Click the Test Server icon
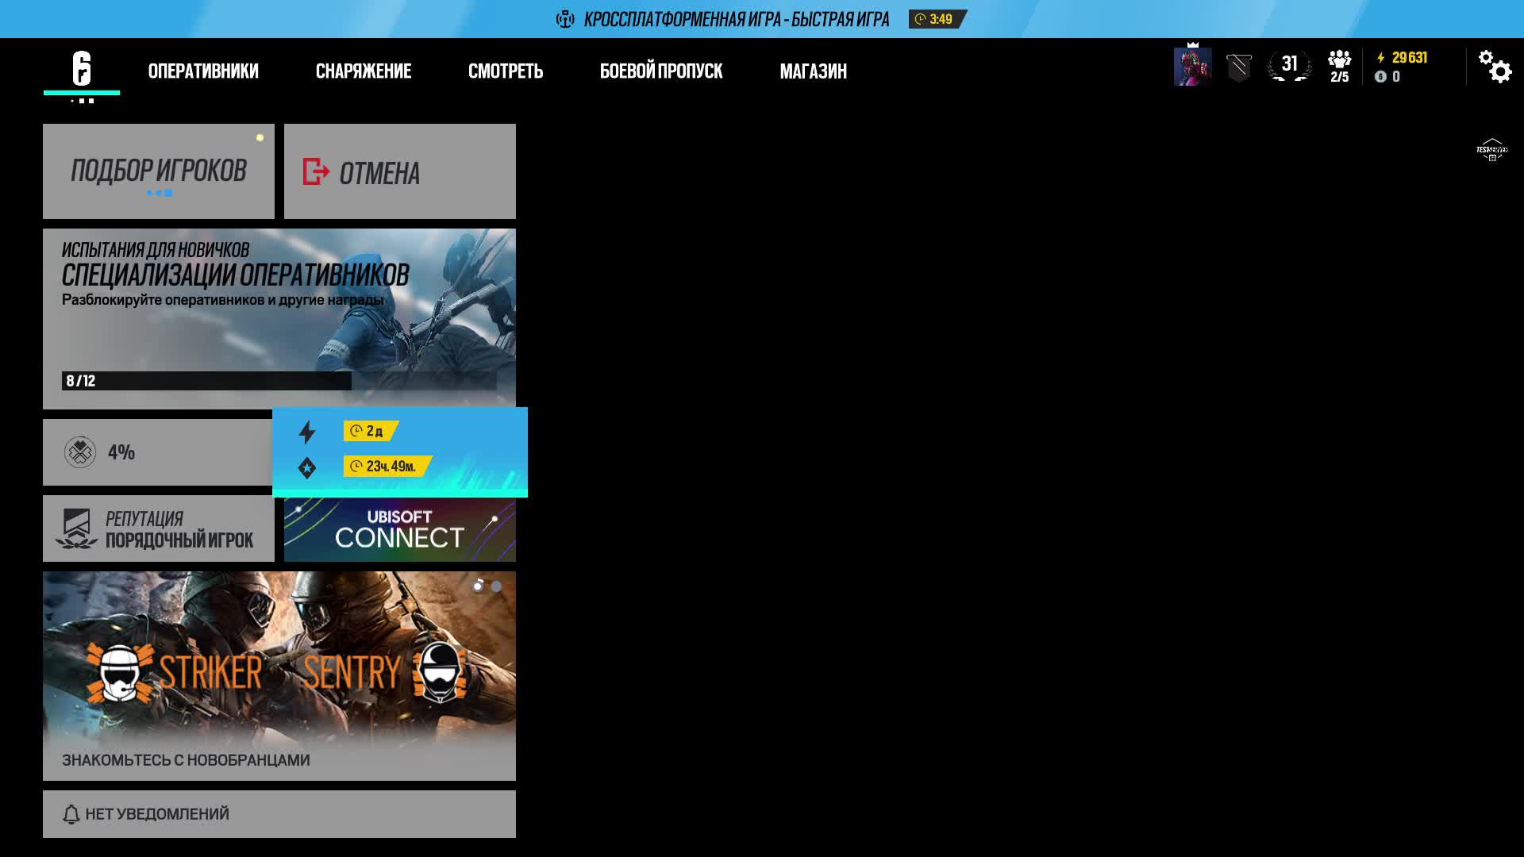 click(x=1491, y=149)
